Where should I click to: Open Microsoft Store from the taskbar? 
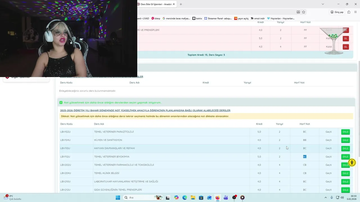pos(201,198)
